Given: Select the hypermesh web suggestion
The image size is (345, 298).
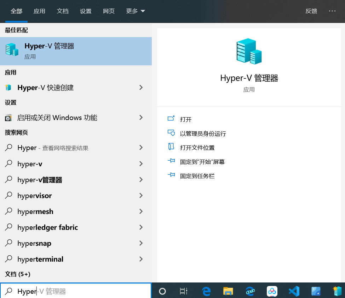Looking at the screenshot, I should tap(76, 211).
